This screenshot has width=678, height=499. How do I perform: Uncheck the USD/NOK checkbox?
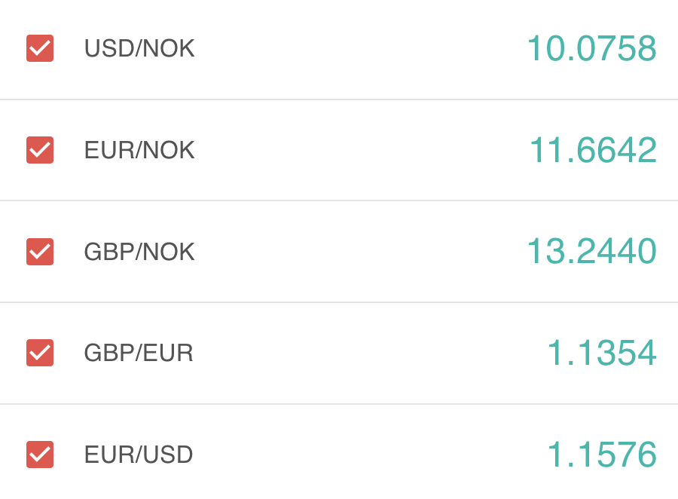pos(40,49)
